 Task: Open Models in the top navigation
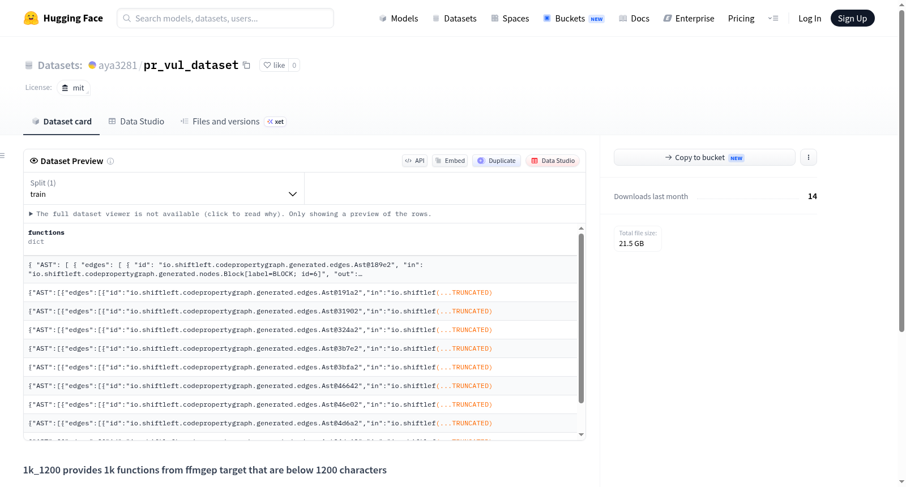[x=399, y=18]
